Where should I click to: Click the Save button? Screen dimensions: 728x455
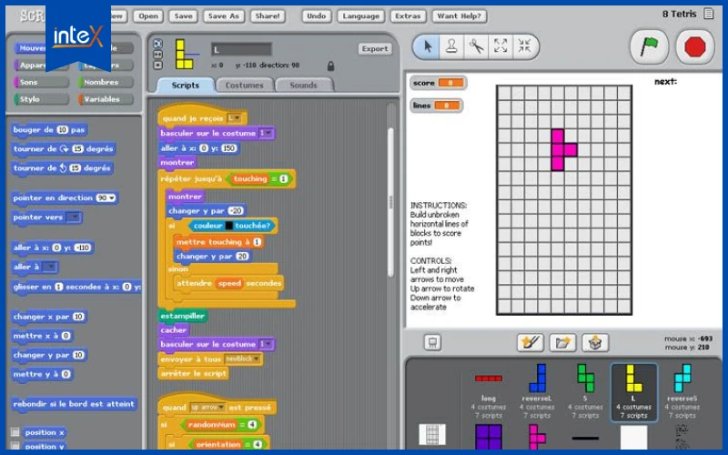pyautogui.click(x=183, y=15)
